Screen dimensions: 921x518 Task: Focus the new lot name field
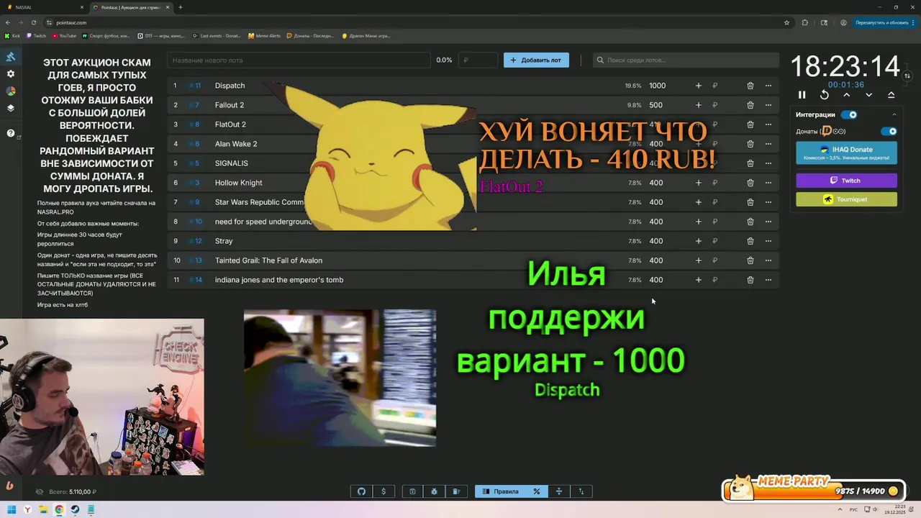(298, 60)
